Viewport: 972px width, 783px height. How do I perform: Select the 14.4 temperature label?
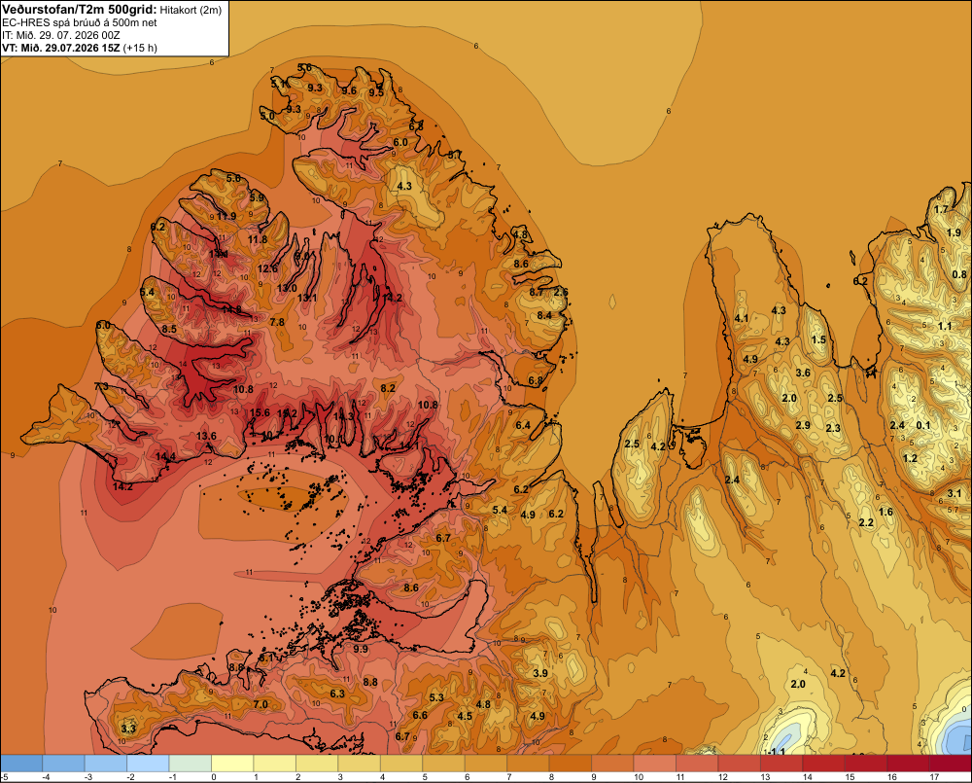(x=165, y=456)
